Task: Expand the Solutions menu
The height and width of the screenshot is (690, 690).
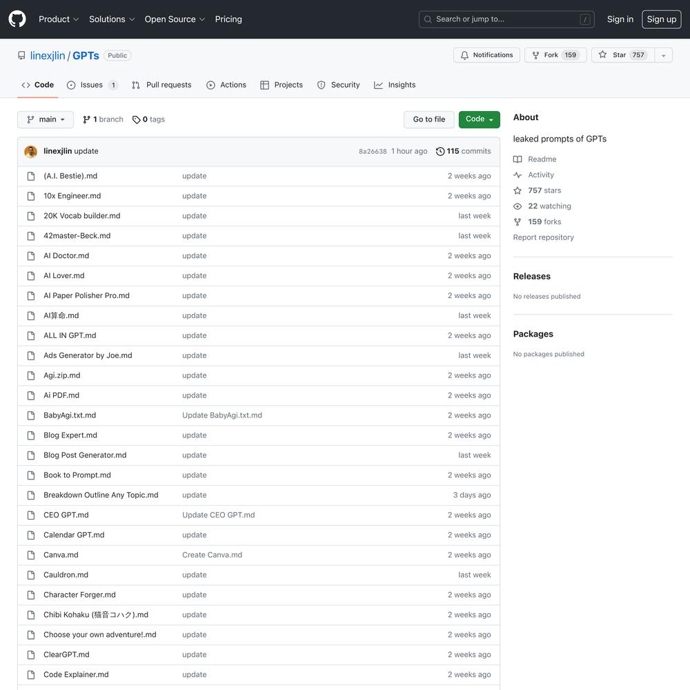Action: [112, 19]
